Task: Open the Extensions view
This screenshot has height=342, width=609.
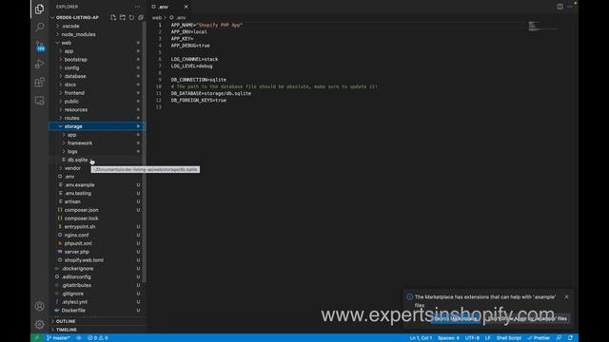Action: pyautogui.click(x=40, y=83)
